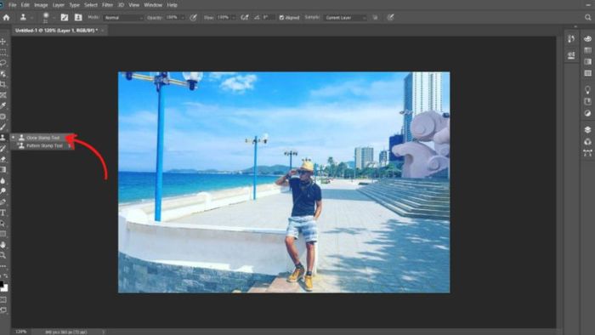This screenshot has width=595, height=335.
Task: Select the Rectangular Marquee tool
Action: point(3,52)
